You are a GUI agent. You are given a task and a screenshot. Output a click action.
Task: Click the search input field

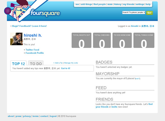pos(134,13)
